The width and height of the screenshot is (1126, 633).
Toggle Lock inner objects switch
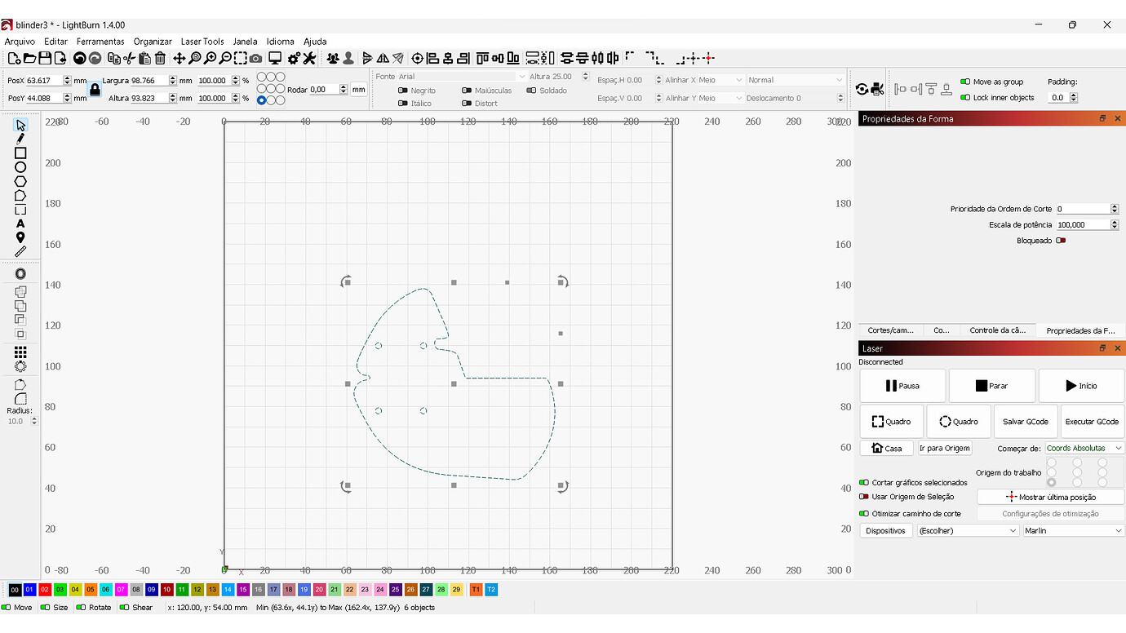click(x=965, y=97)
